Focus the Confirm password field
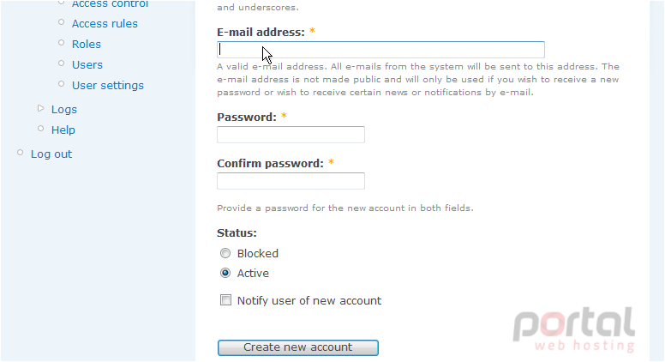Image resolution: width=665 pixels, height=362 pixels. point(291,181)
